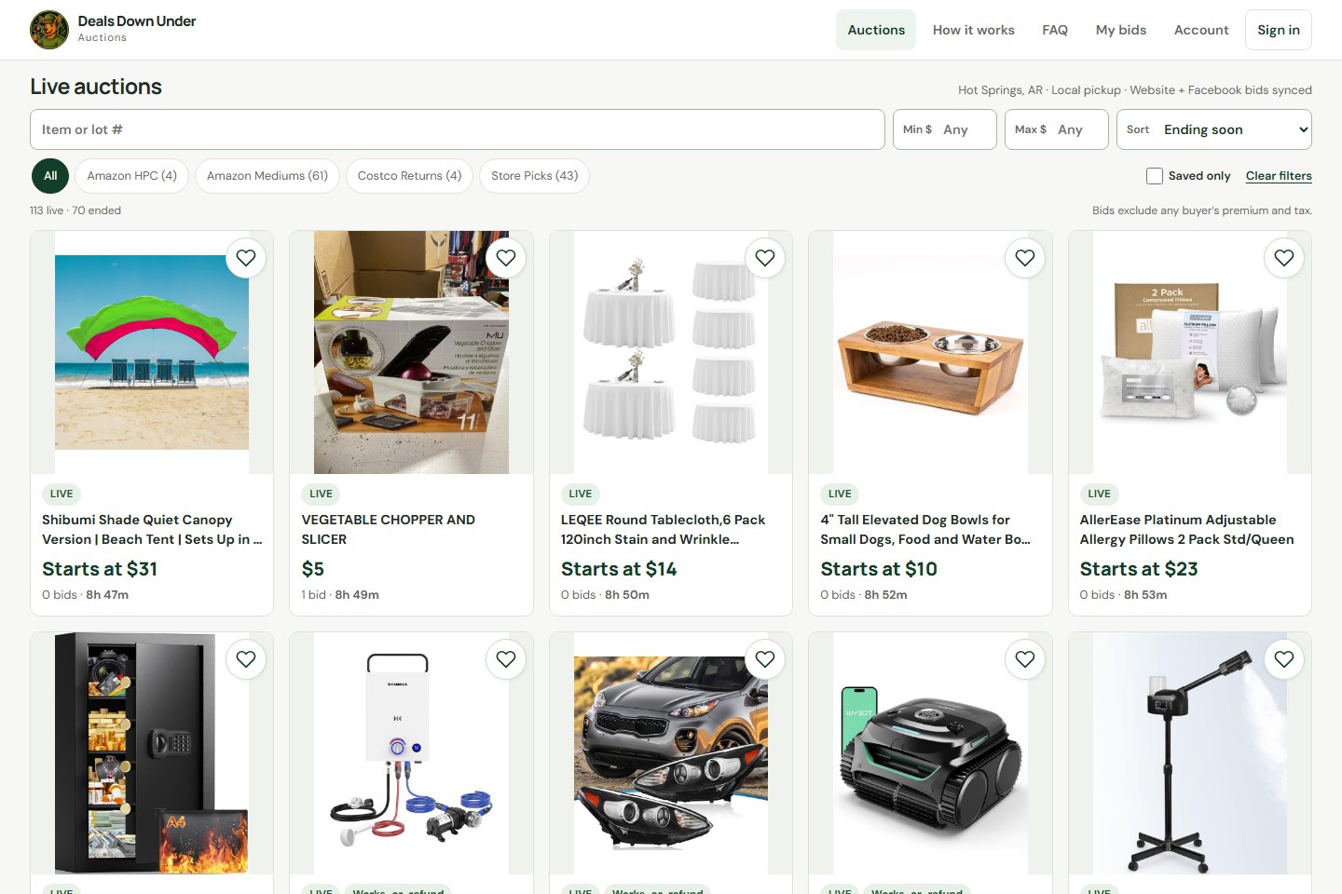The width and height of the screenshot is (1342, 894).
Task: Click the 'Starts at $23' price
Action: [1139, 569]
